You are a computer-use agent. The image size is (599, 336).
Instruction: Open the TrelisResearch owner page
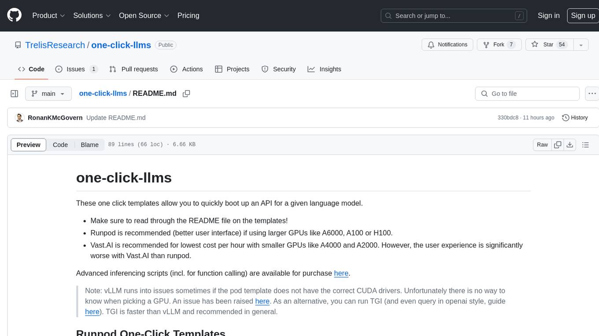point(55,45)
